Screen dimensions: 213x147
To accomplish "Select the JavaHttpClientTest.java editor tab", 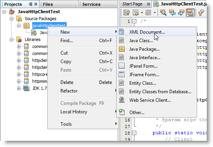I will coord(184,4).
